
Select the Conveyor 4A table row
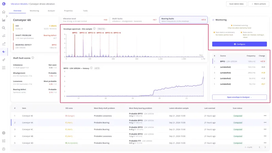coord(140,122)
